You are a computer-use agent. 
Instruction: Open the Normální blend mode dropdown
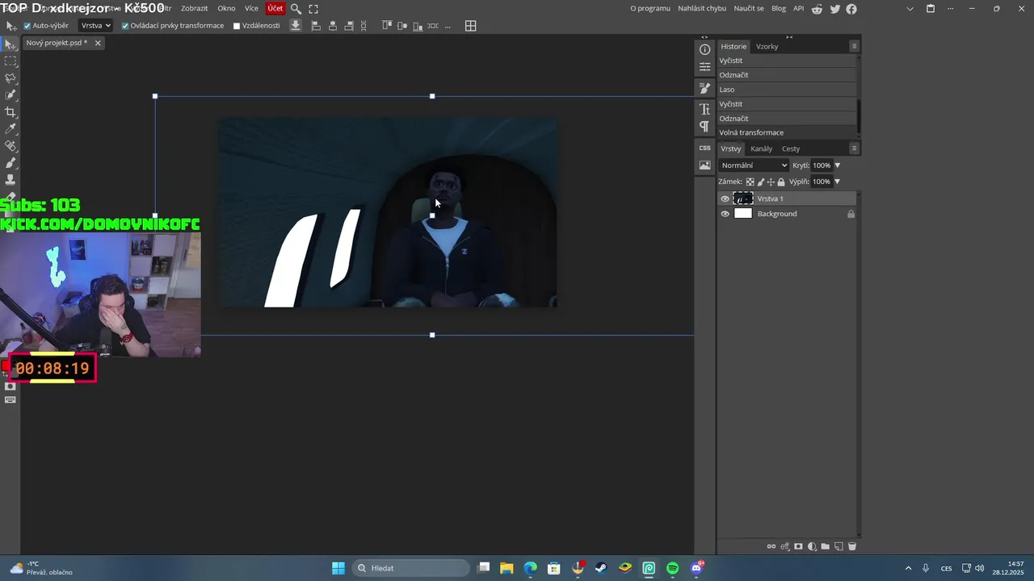tap(754, 165)
